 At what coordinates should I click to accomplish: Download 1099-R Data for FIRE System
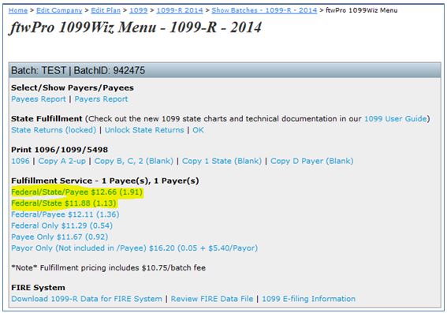pos(87,299)
